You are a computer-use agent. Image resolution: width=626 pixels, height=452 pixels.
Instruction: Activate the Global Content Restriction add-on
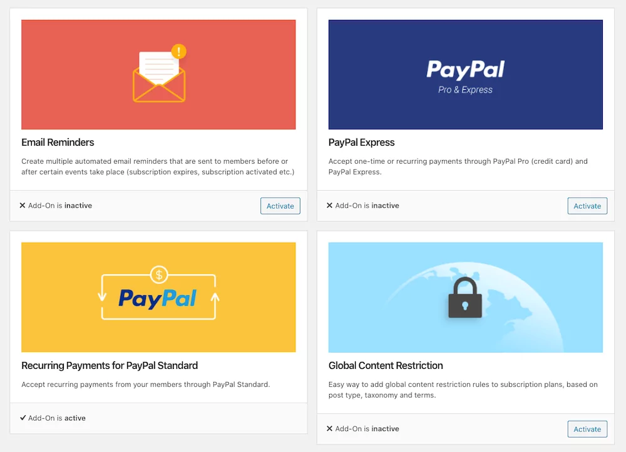(x=587, y=429)
